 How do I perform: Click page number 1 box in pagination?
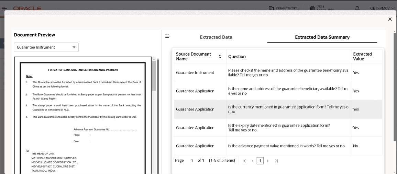[260, 161]
